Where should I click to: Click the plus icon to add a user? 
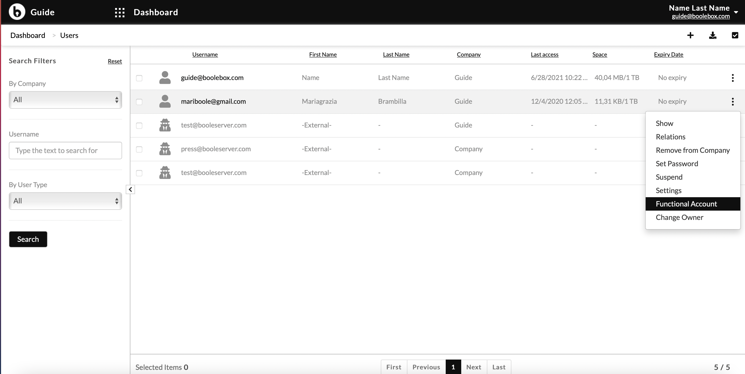point(690,35)
